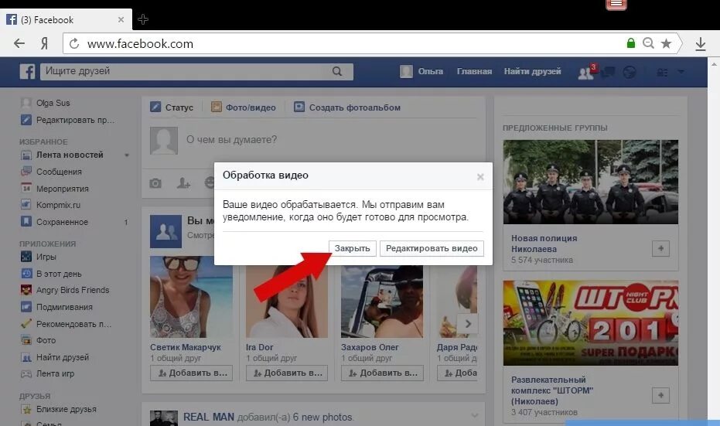Open Фото in sidebar
This screenshot has height=426, width=720.
click(46, 341)
